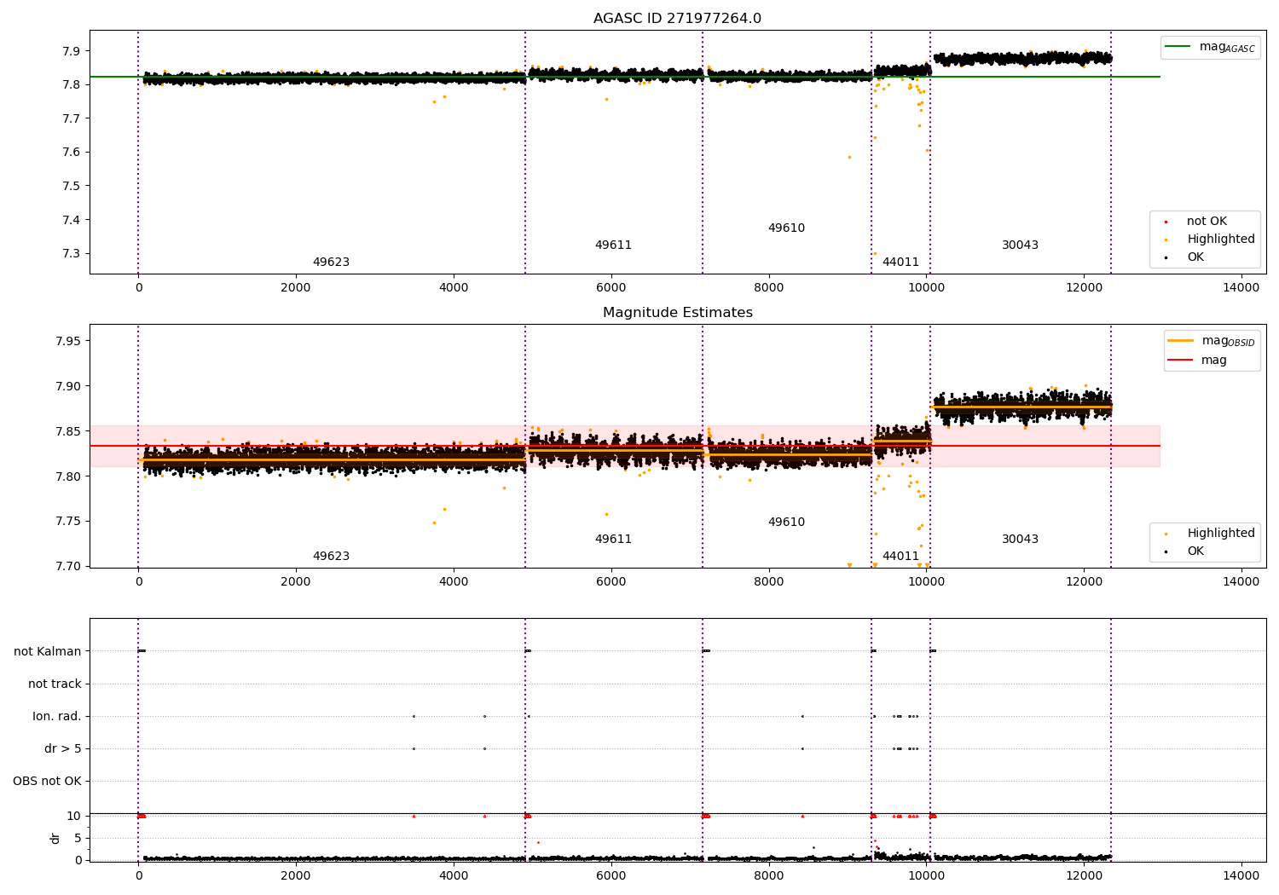This screenshot has width=1279, height=895.
Task: Click the 4000 x-tick in the top plot
Action: 454,288
